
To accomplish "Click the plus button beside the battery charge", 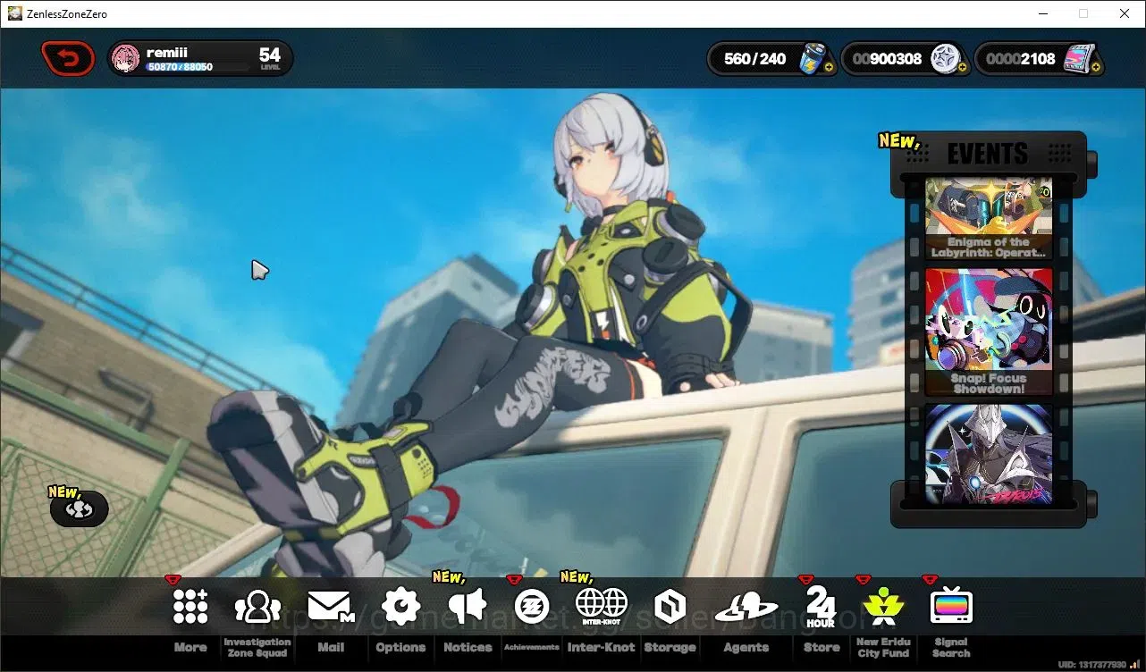I will pos(829,67).
